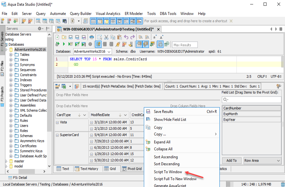The height and width of the screenshot is (187, 285).
Task: Click the Cut scissors icon in editor toolbar
Action: [x=106, y=37]
